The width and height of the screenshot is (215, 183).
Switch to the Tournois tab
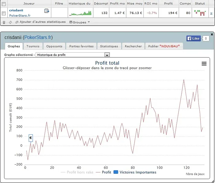33,46
